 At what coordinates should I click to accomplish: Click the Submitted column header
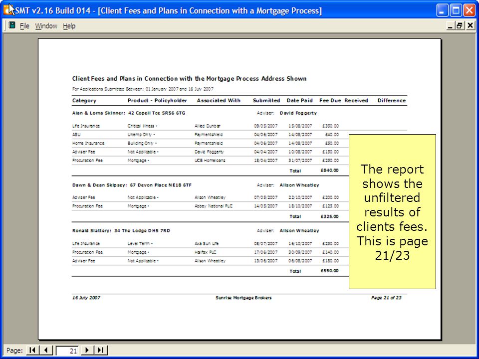266,100
